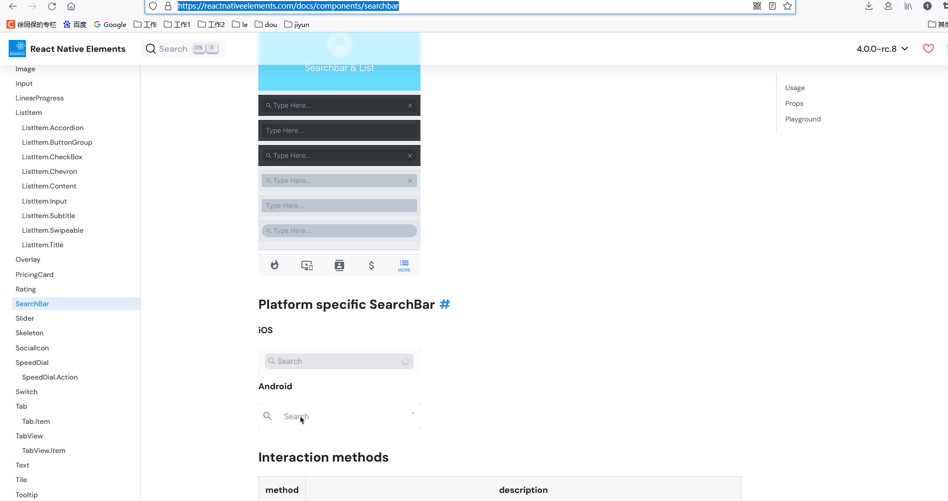Click the React Native Elements logo

pyautogui.click(x=17, y=49)
